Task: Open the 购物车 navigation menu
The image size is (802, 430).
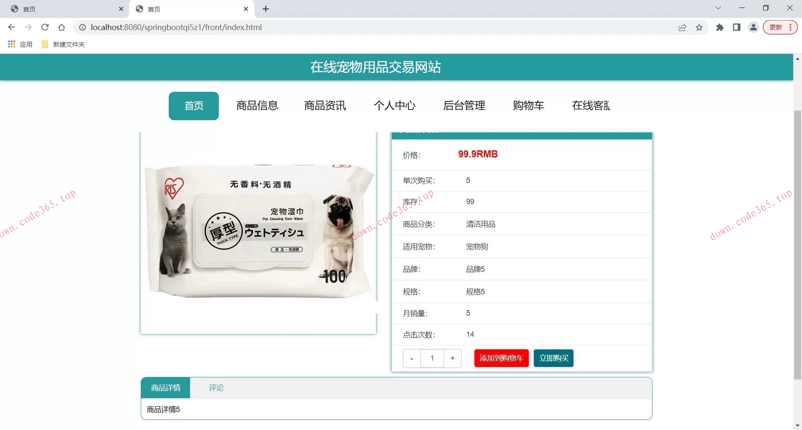Action: pos(529,106)
